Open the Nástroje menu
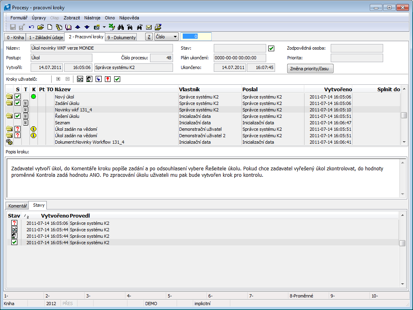Viewport: 413px width, 310px height. (x=92, y=18)
